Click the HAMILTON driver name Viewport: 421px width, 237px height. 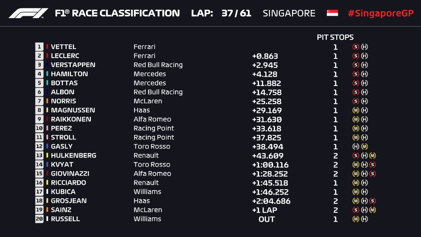69,74
